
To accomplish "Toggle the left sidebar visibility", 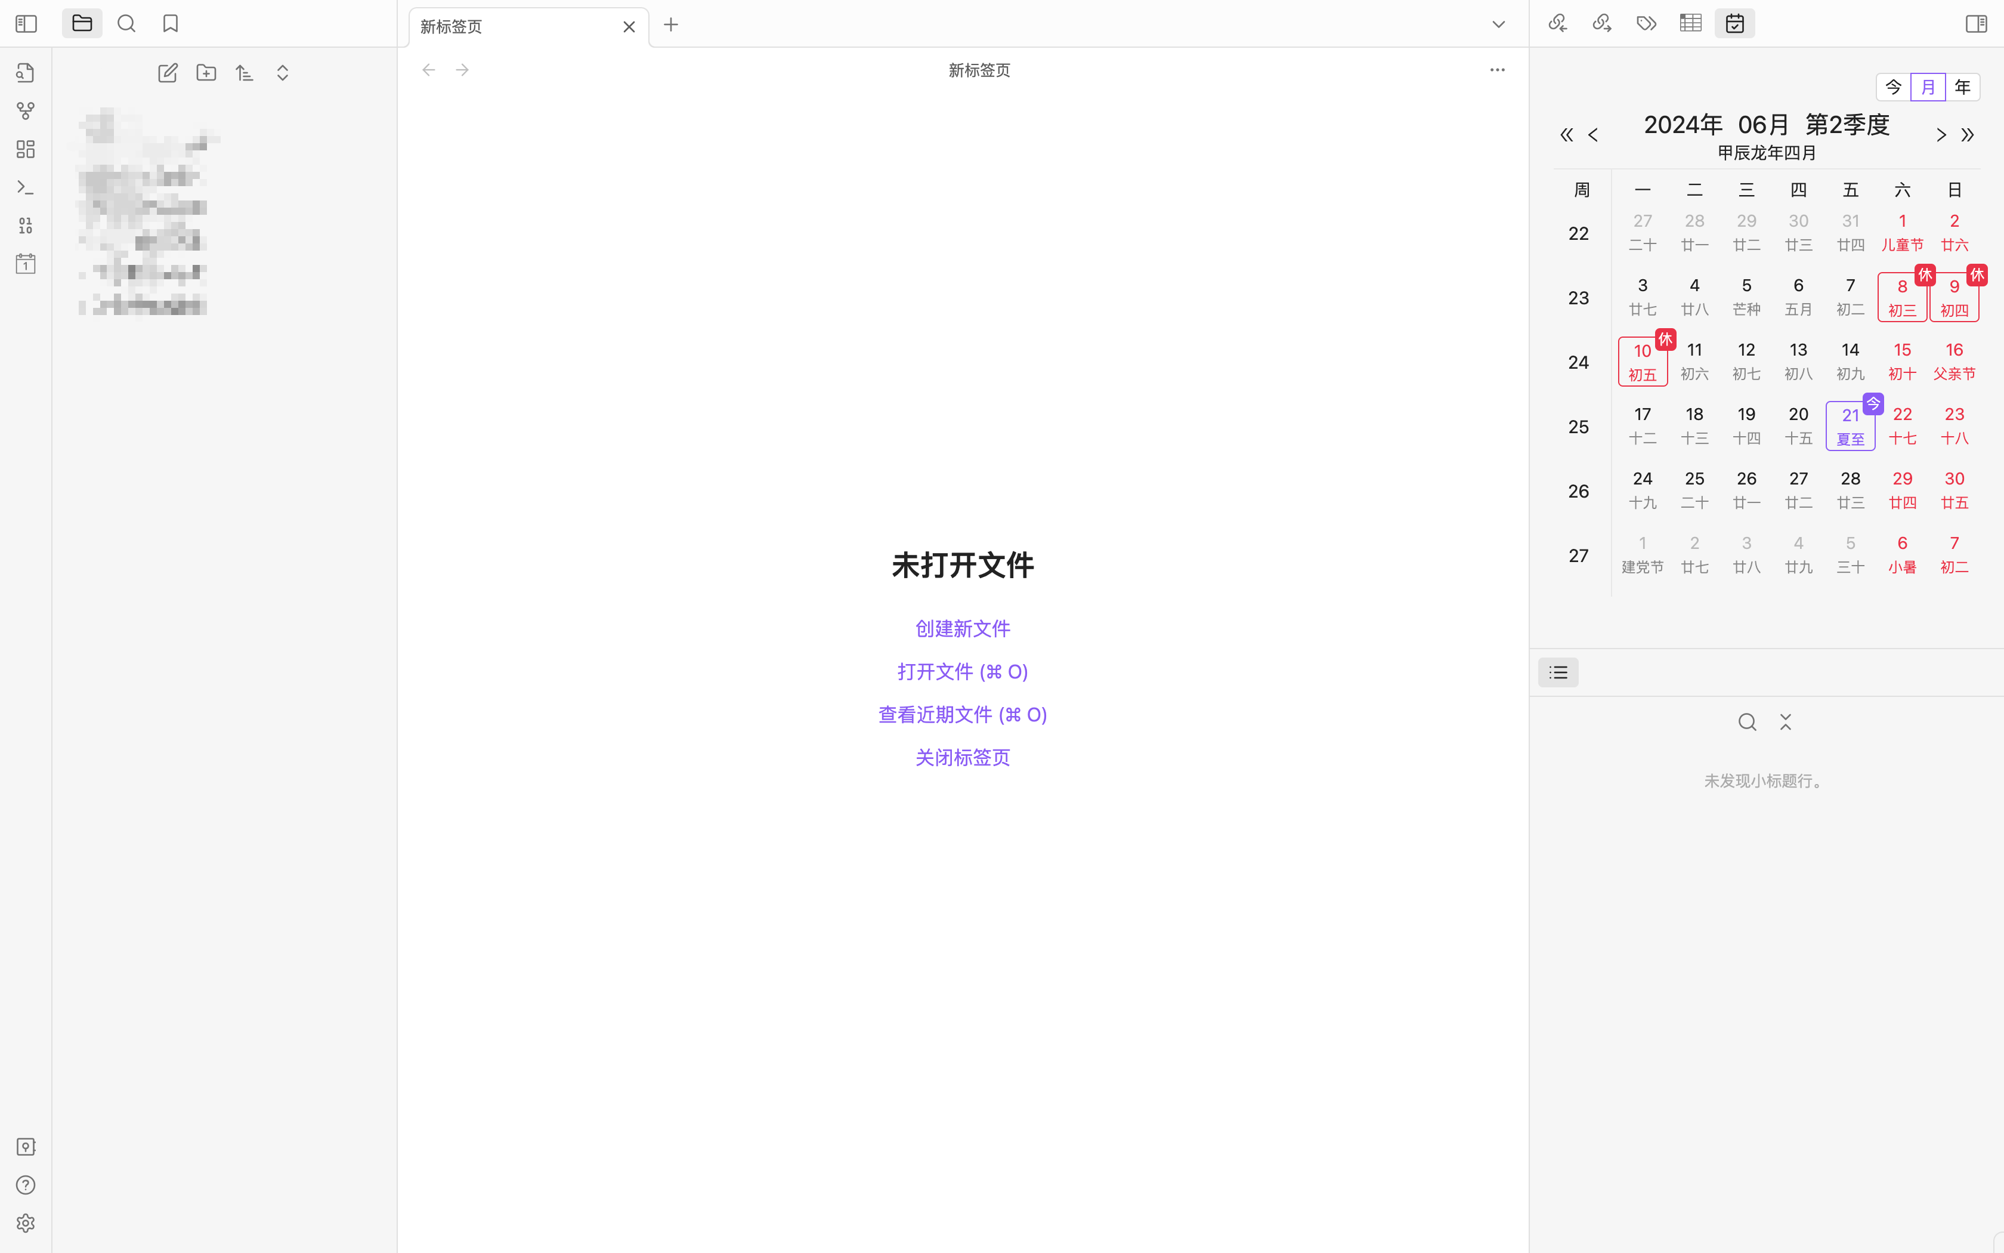I will click(26, 23).
